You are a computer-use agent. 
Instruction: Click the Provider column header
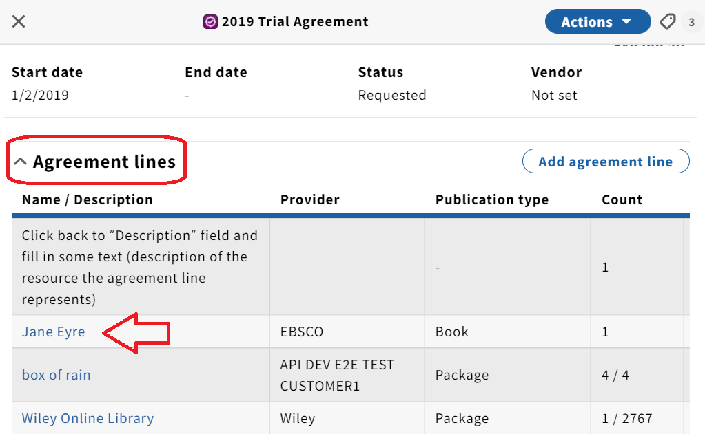310,199
